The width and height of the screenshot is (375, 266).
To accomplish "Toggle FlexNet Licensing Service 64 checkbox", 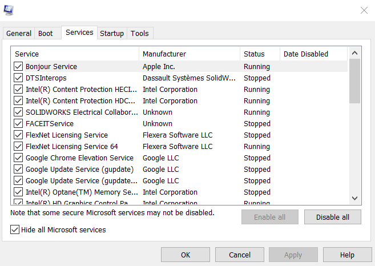I will tap(18, 146).
